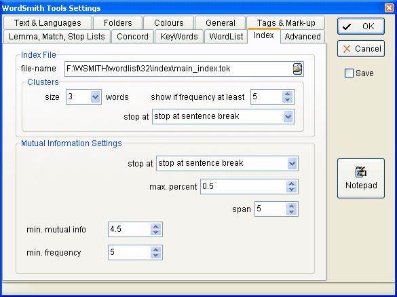Open the Folders tab
The image size is (397, 297).
coord(117,23)
